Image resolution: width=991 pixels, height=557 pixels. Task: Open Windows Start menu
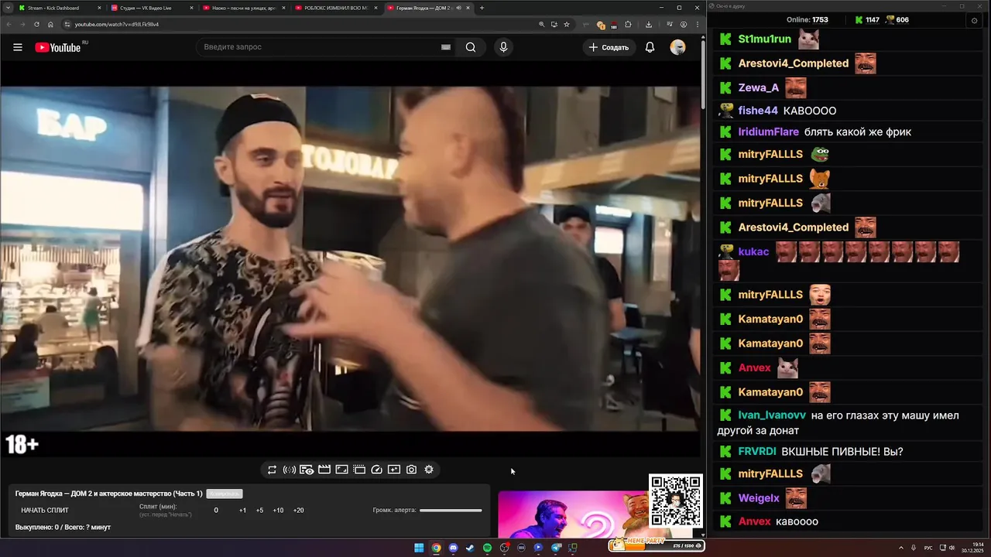(x=419, y=548)
